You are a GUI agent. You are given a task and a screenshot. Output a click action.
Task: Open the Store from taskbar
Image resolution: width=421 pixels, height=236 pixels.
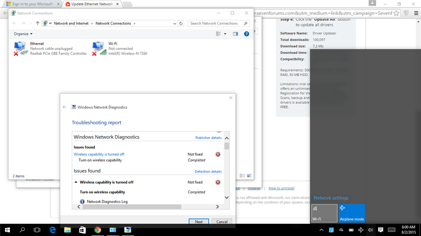[x=82, y=230]
